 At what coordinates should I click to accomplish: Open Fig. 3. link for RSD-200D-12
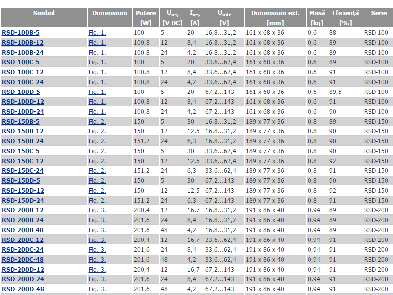pos(97,270)
